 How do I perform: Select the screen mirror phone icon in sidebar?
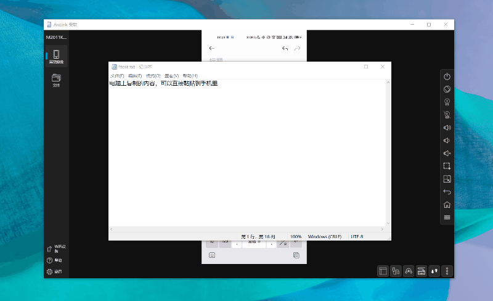(x=56, y=56)
